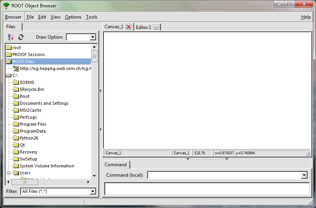The image size is (316, 208).
Task: Click the SwSetup folder icon
Action: (x=16, y=159)
